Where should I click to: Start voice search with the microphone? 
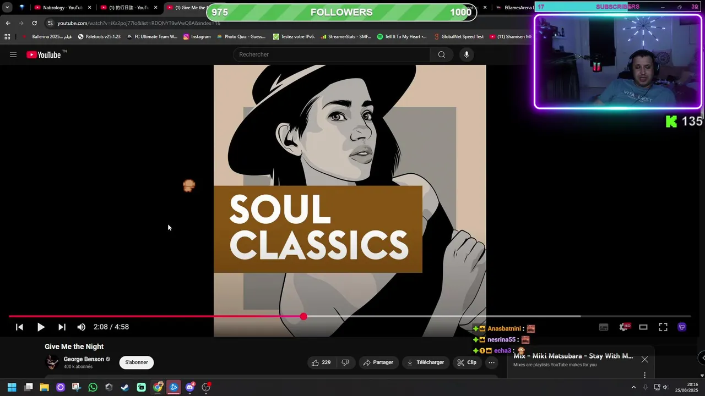click(467, 54)
